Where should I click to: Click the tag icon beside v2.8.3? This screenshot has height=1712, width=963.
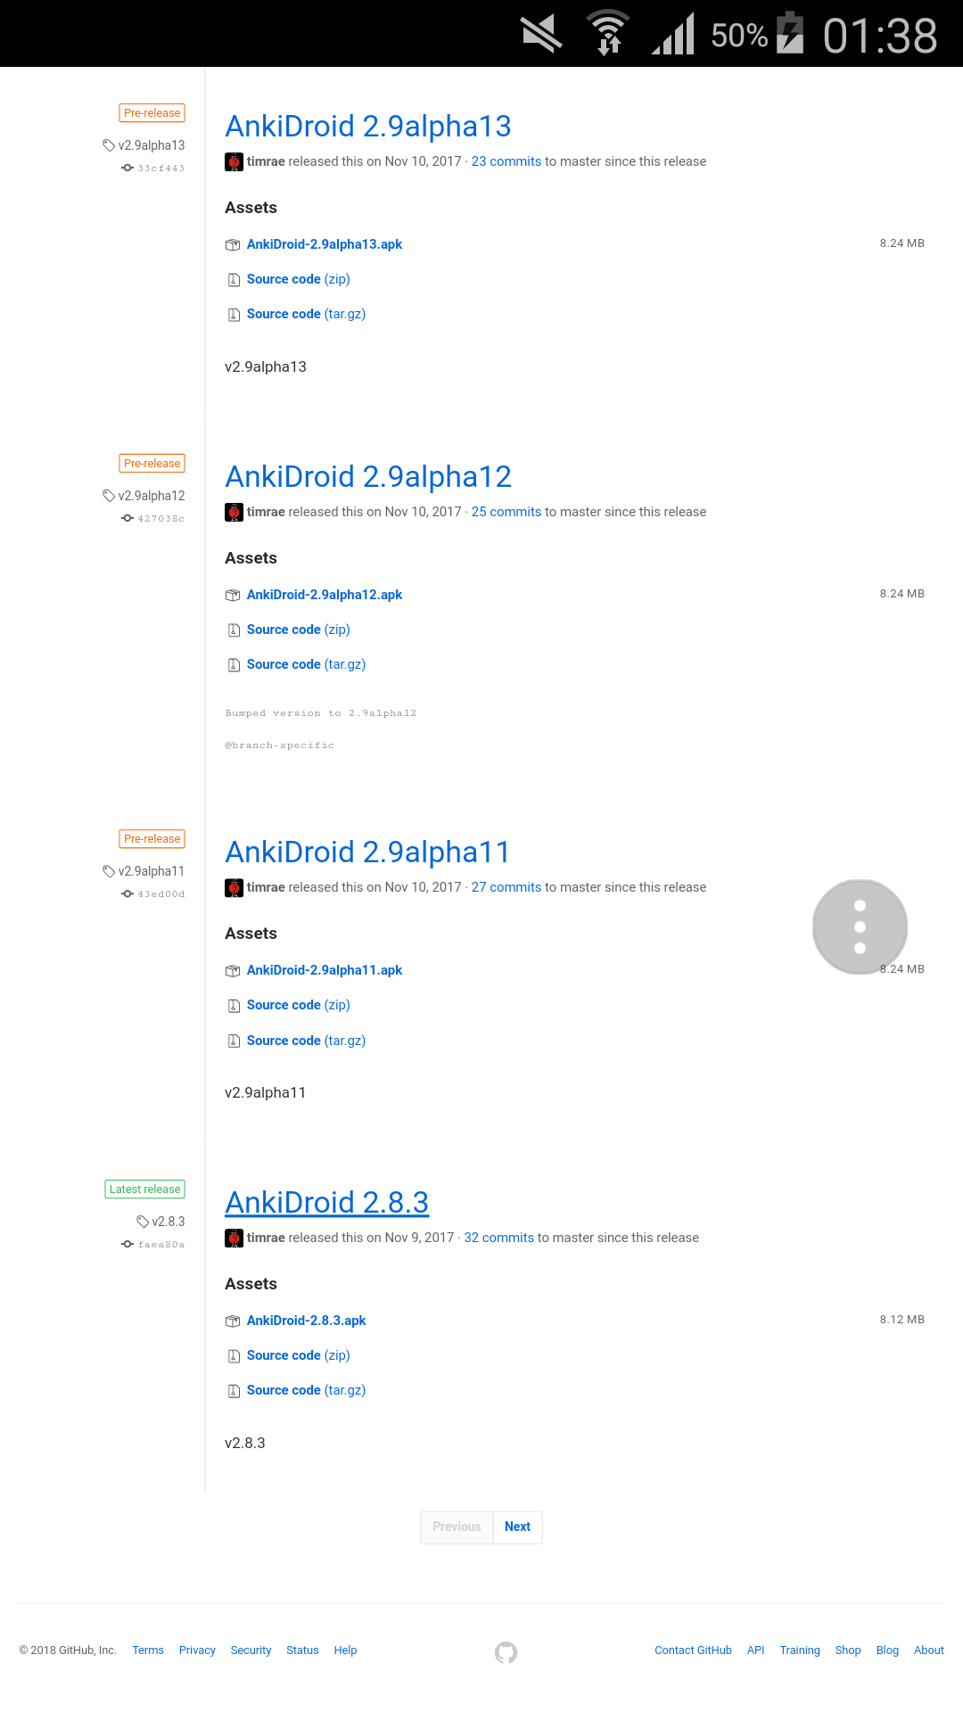pos(143,1222)
